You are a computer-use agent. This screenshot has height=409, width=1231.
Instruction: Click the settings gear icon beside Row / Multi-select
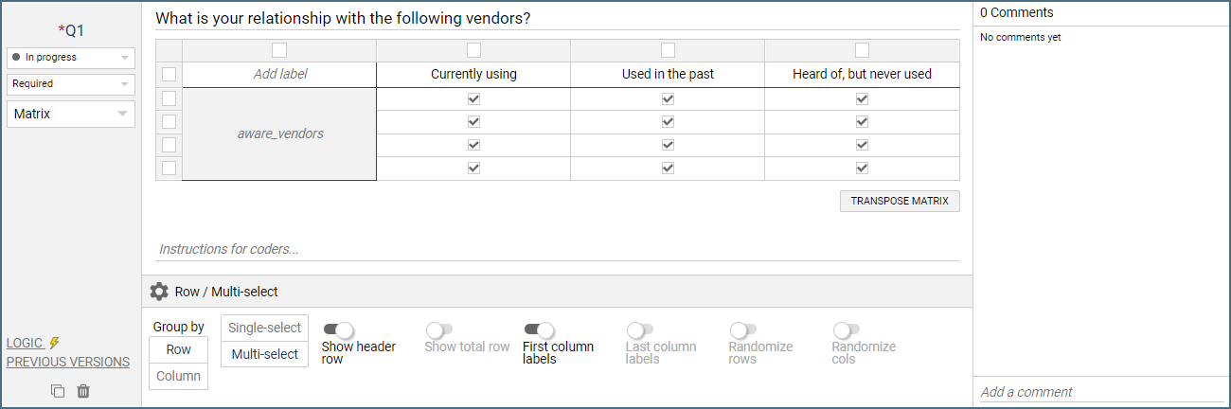(159, 292)
